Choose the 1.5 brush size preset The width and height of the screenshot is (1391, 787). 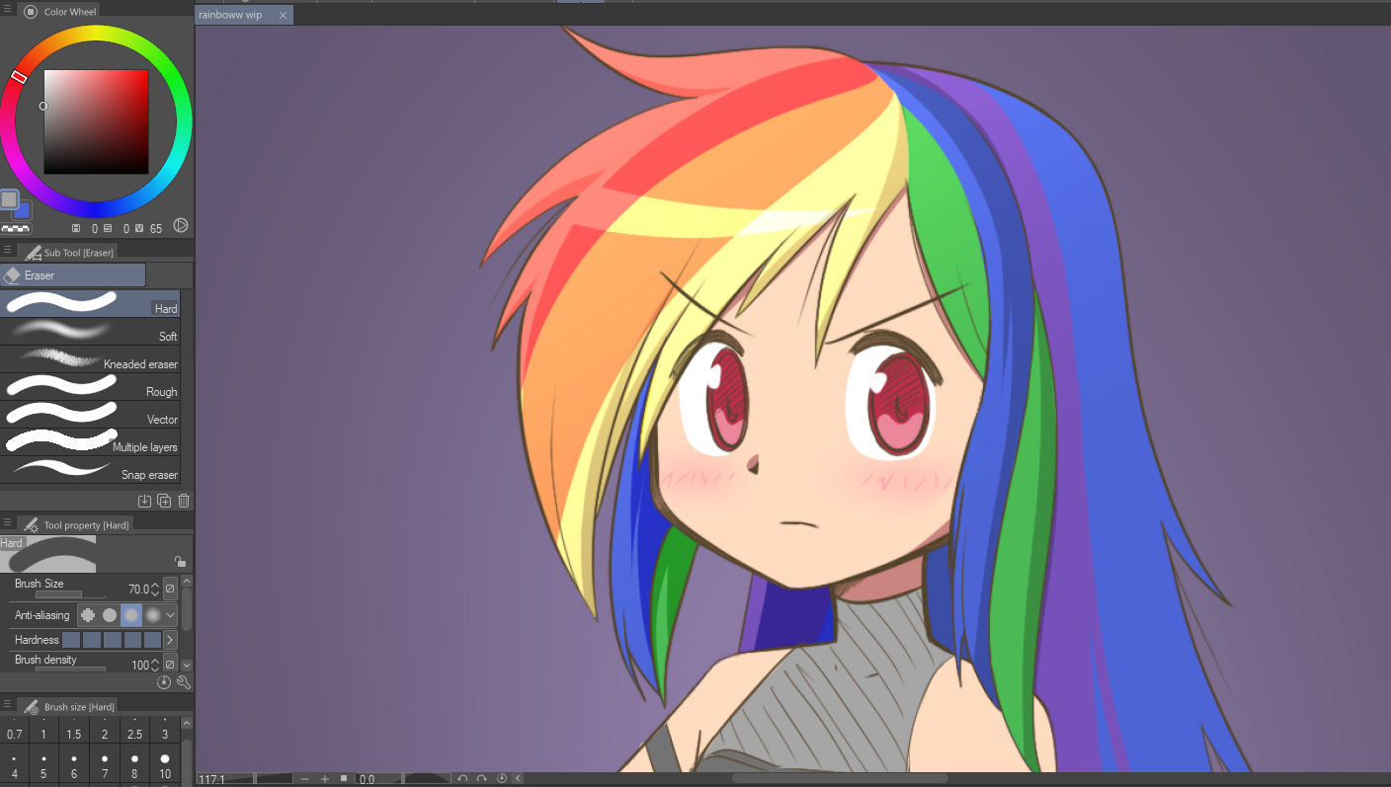click(74, 732)
